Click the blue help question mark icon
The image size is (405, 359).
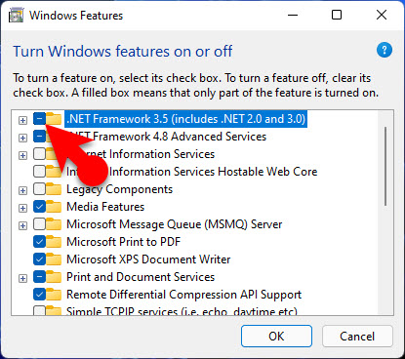[385, 50]
